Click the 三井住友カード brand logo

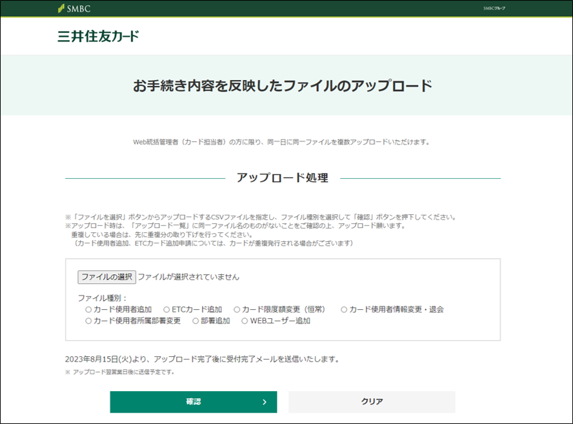[98, 36]
